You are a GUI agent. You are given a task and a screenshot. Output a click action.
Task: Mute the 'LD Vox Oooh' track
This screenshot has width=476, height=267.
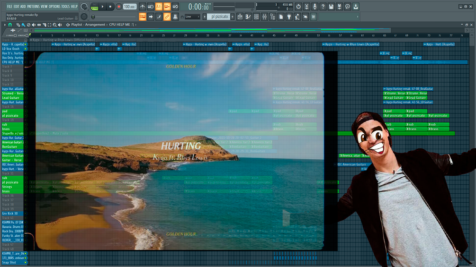[x=26, y=49]
